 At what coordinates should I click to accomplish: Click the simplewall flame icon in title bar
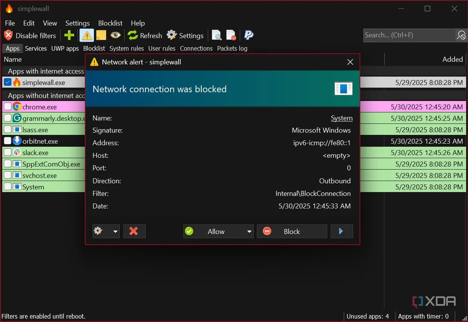9,8
